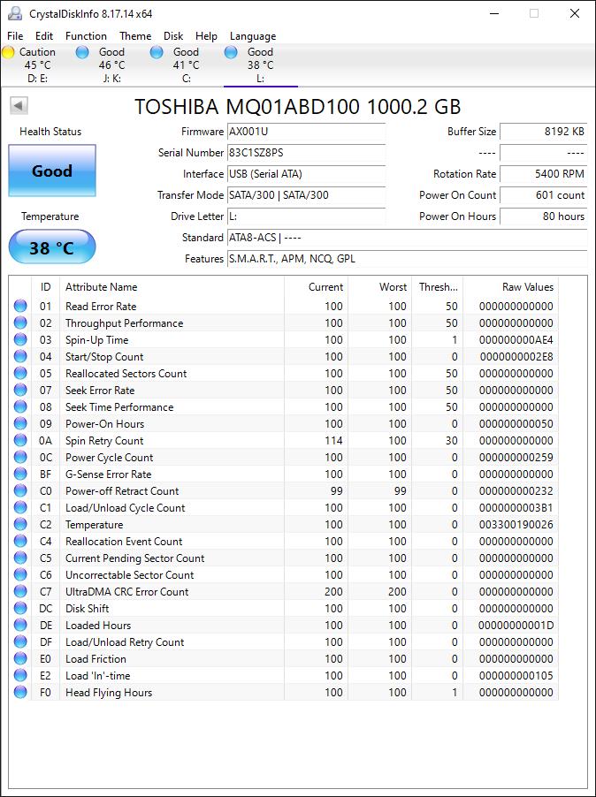The height and width of the screenshot is (797, 596).
Task: Click status orb for Load/Unload Cycle Count row
Action: [x=20, y=507]
